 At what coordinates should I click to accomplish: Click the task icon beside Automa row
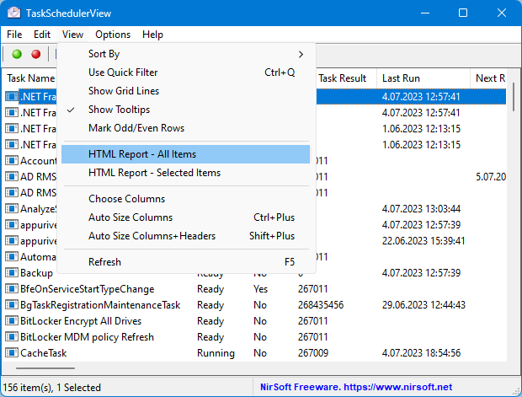[x=12, y=257]
